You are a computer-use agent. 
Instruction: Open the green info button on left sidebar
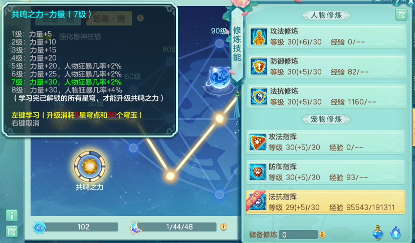coord(12,215)
